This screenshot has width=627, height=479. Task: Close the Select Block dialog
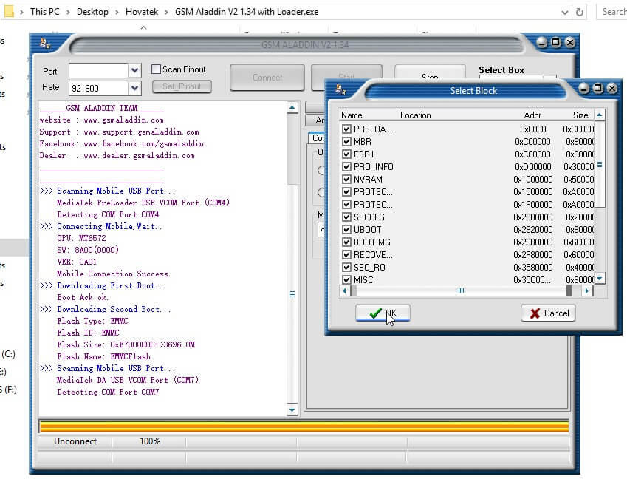(611, 88)
